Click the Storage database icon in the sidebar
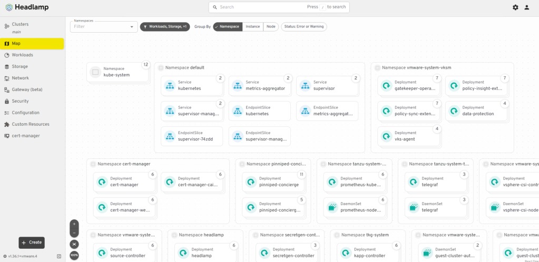Viewport: 539px width, 262px height. 6,67
